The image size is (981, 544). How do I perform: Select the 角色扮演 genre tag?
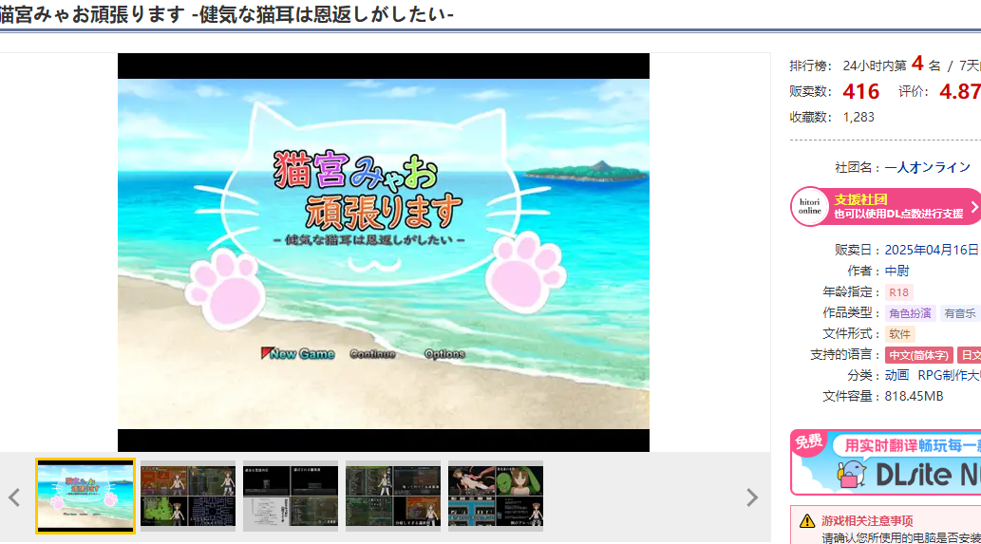click(x=910, y=313)
